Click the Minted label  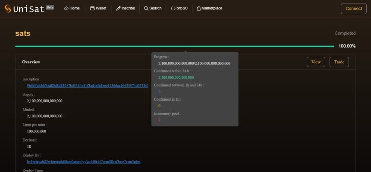click(29, 110)
